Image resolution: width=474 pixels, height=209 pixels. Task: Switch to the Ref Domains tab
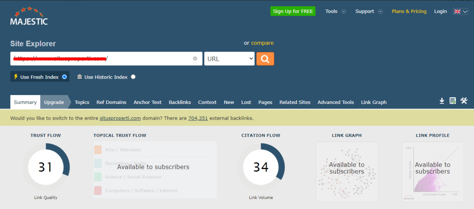click(x=111, y=102)
